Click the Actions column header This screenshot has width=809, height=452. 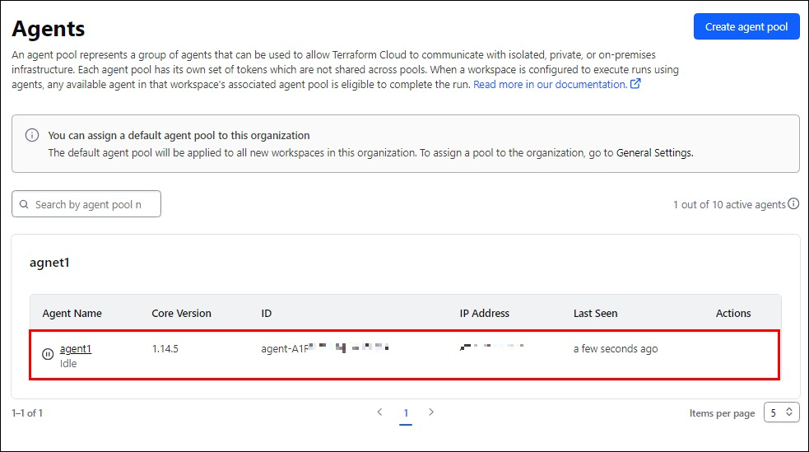[x=733, y=313]
